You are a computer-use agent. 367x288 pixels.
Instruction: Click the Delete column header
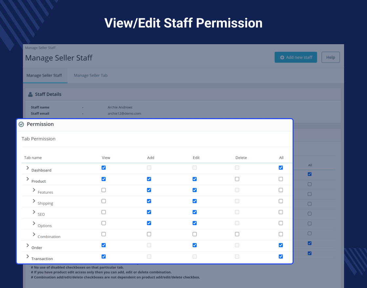241,157
